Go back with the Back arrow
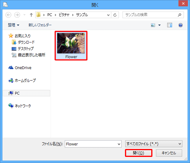The image size is (190, 163). 8,15
